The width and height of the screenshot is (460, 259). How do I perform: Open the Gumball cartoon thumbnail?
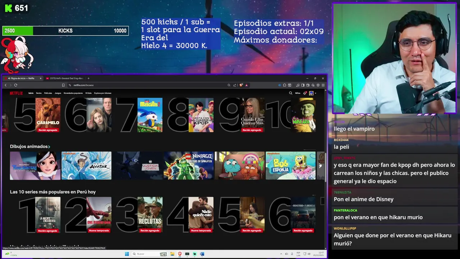coord(240,165)
